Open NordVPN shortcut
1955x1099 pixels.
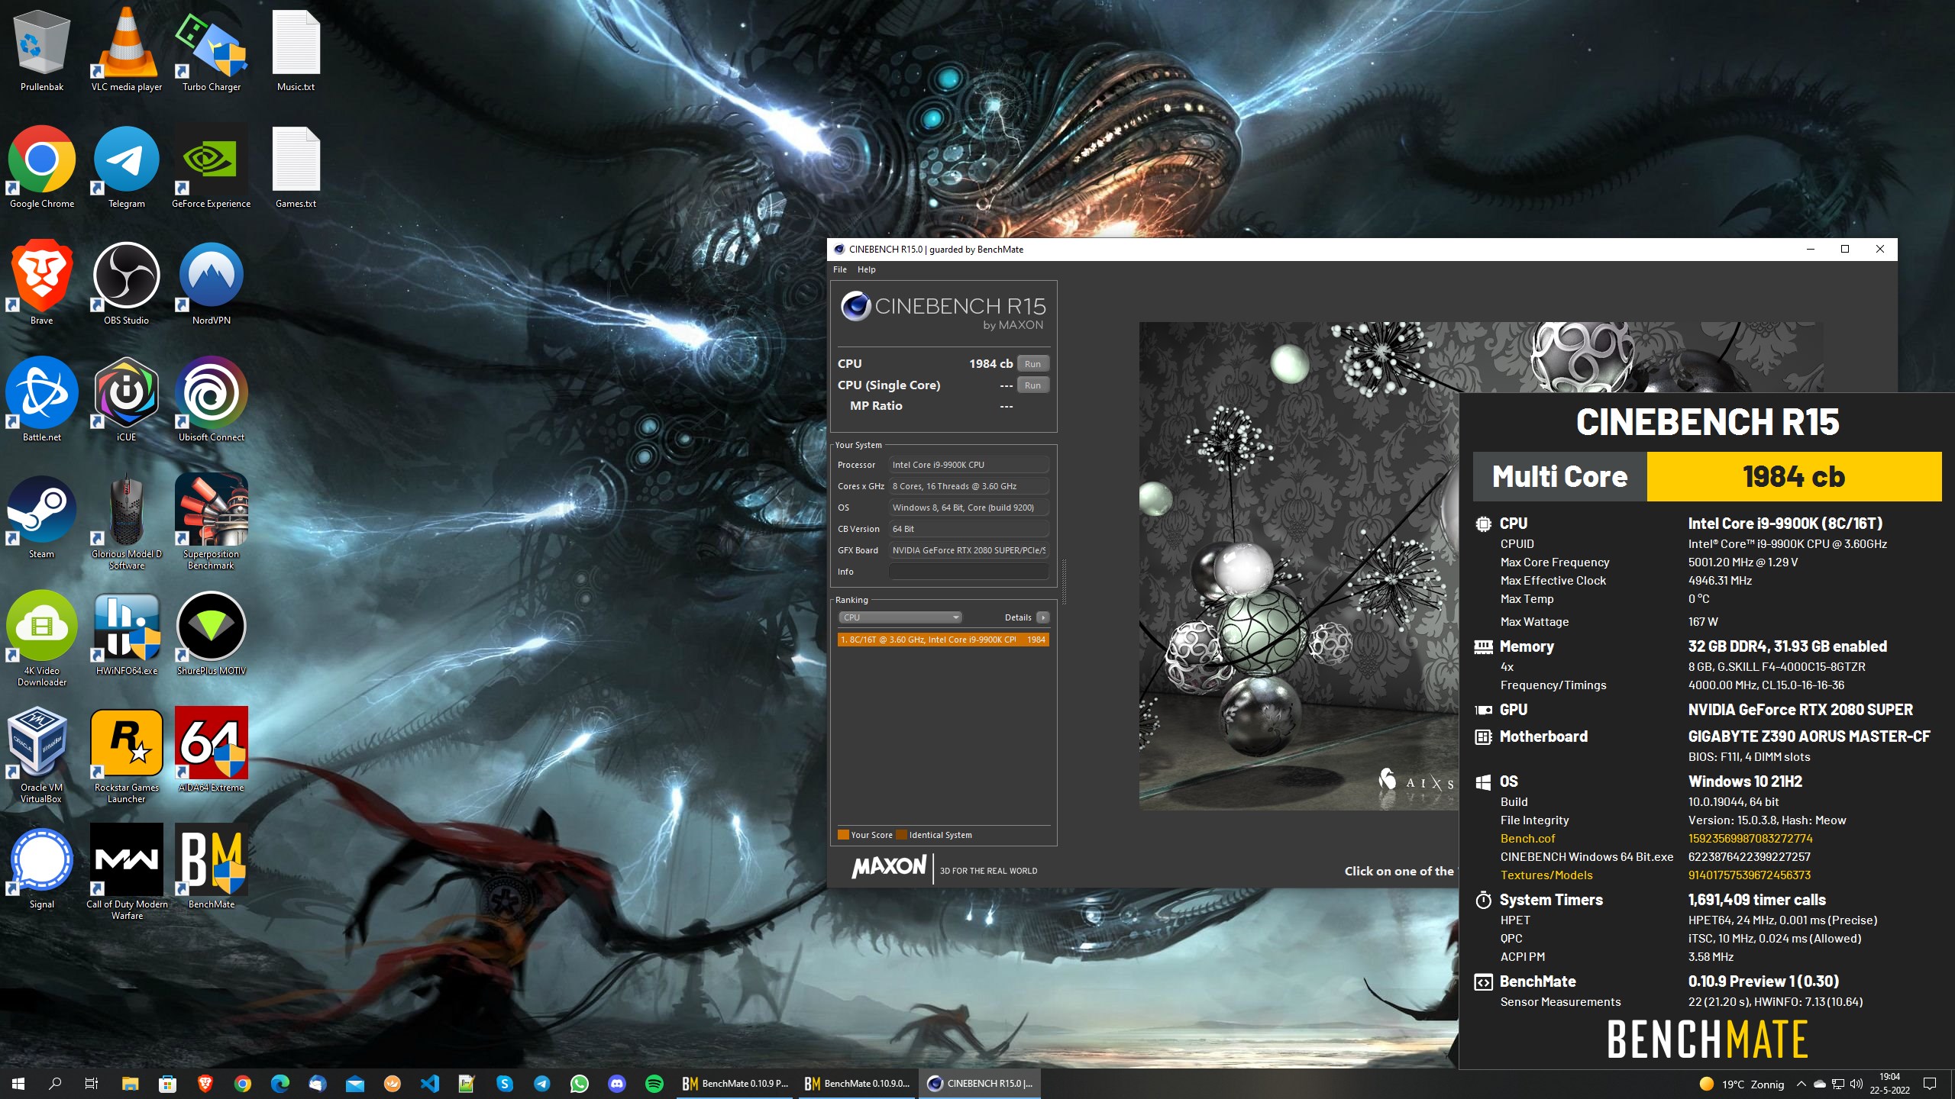click(x=212, y=284)
